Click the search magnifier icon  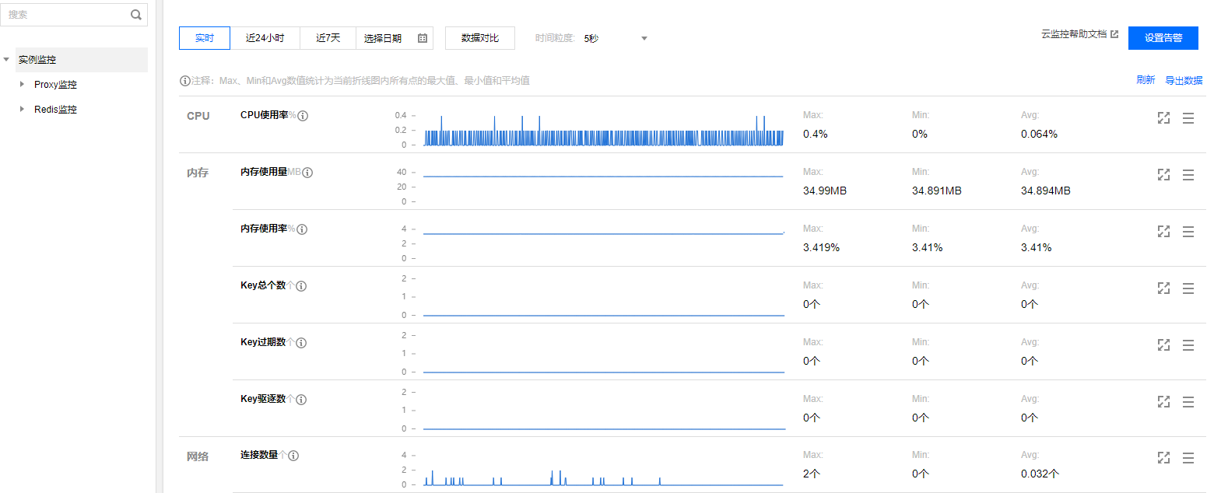click(136, 15)
